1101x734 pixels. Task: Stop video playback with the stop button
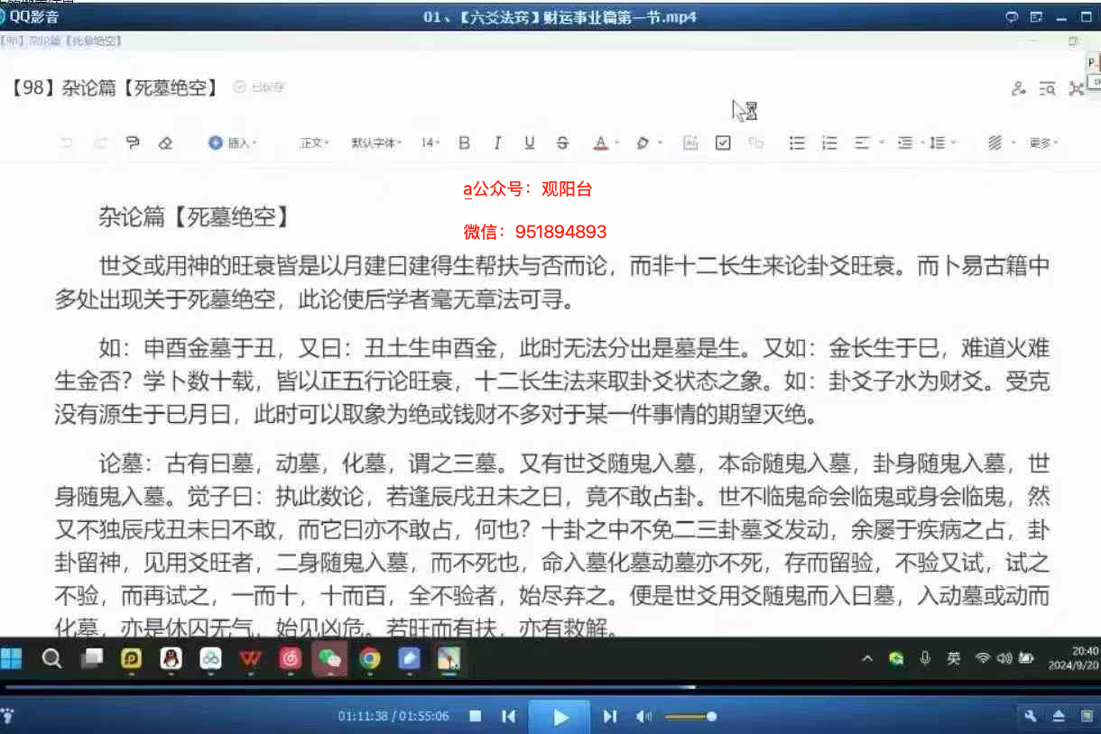coord(476,717)
